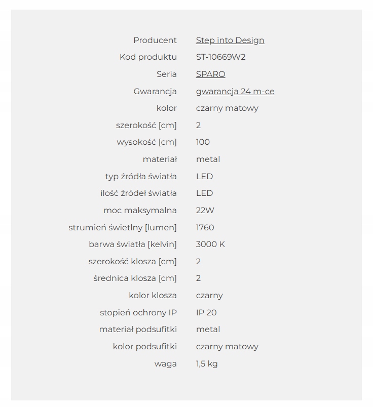Click the stopień ochrony value IP 20
The image size is (373, 408).
pyautogui.click(x=206, y=312)
